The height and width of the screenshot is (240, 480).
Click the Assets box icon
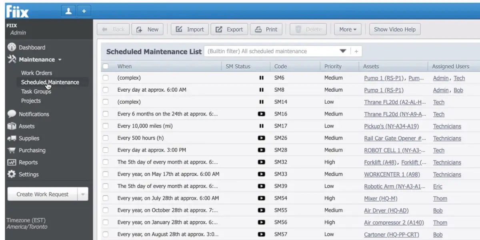pos(12,126)
